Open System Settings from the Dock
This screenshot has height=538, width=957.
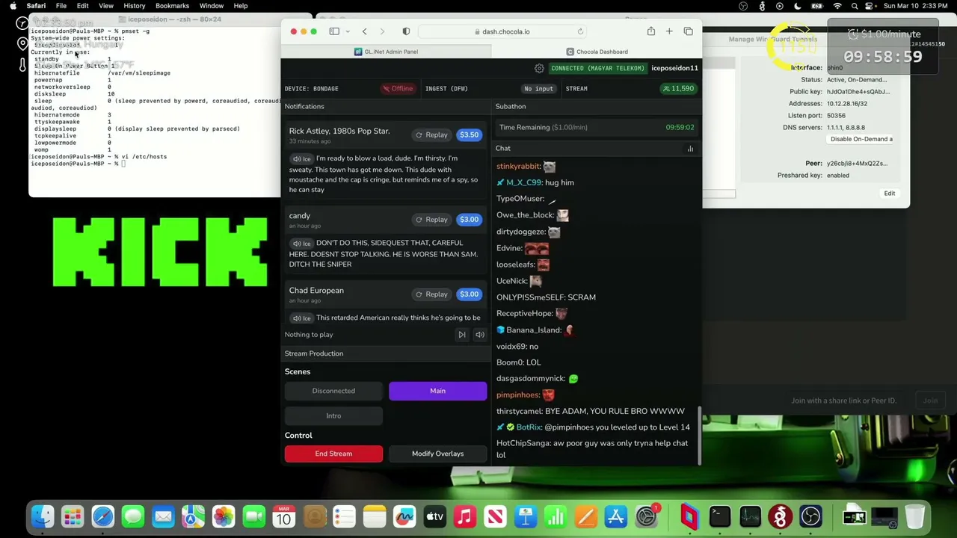pos(646,516)
